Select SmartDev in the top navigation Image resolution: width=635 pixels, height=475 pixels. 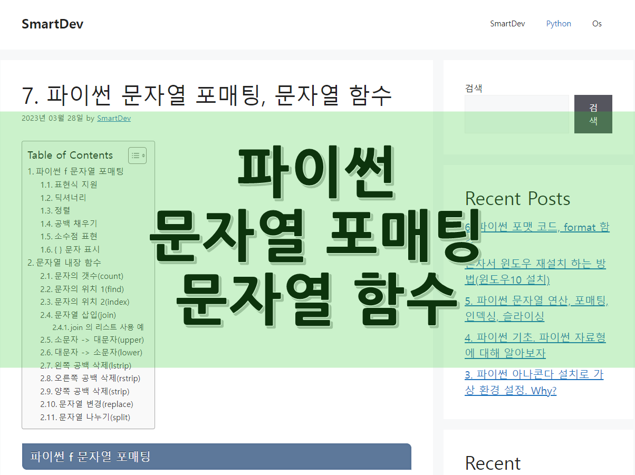point(507,24)
